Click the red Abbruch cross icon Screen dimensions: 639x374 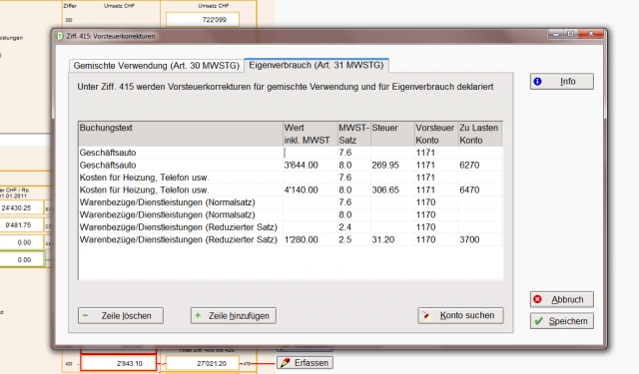tap(538, 299)
